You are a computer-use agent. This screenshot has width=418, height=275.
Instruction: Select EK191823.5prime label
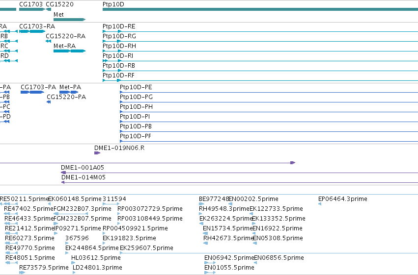129,238
